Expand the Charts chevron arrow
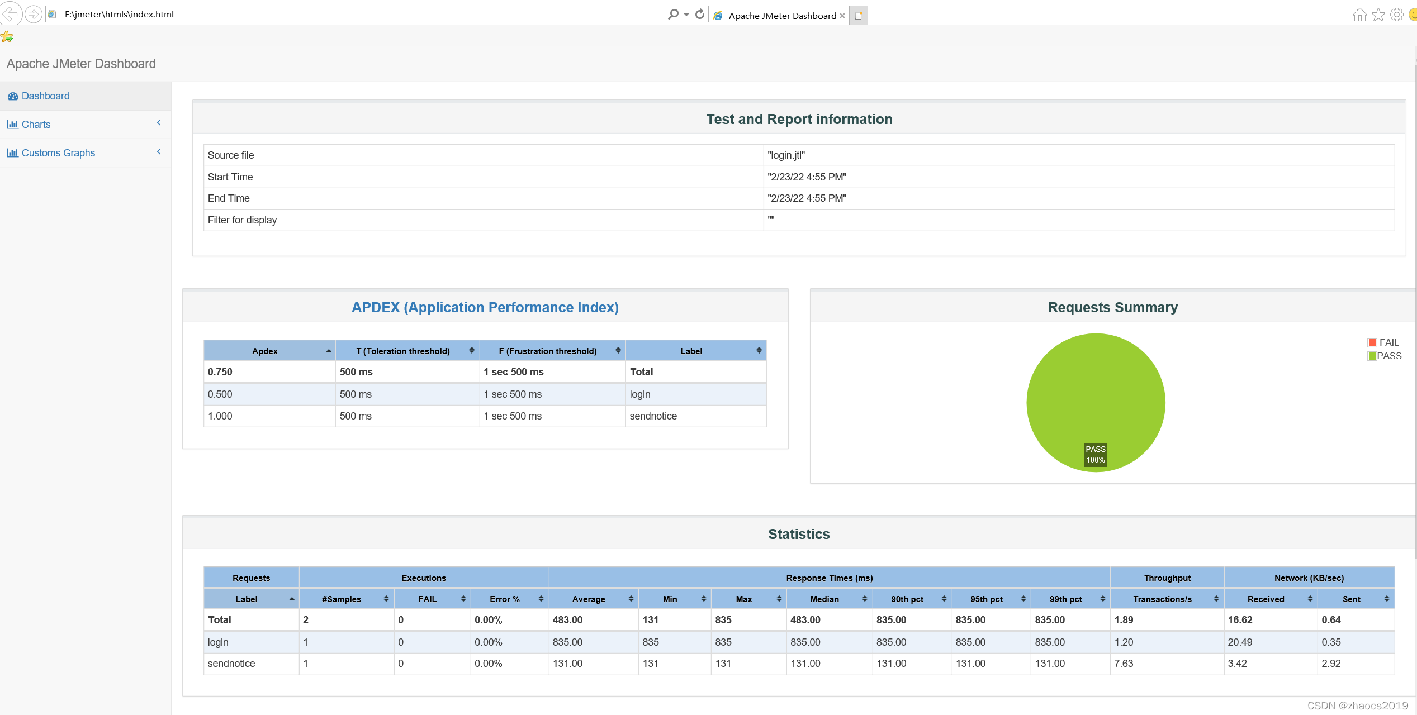The height and width of the screenshot is (715, 1417). tap(159, 123)
